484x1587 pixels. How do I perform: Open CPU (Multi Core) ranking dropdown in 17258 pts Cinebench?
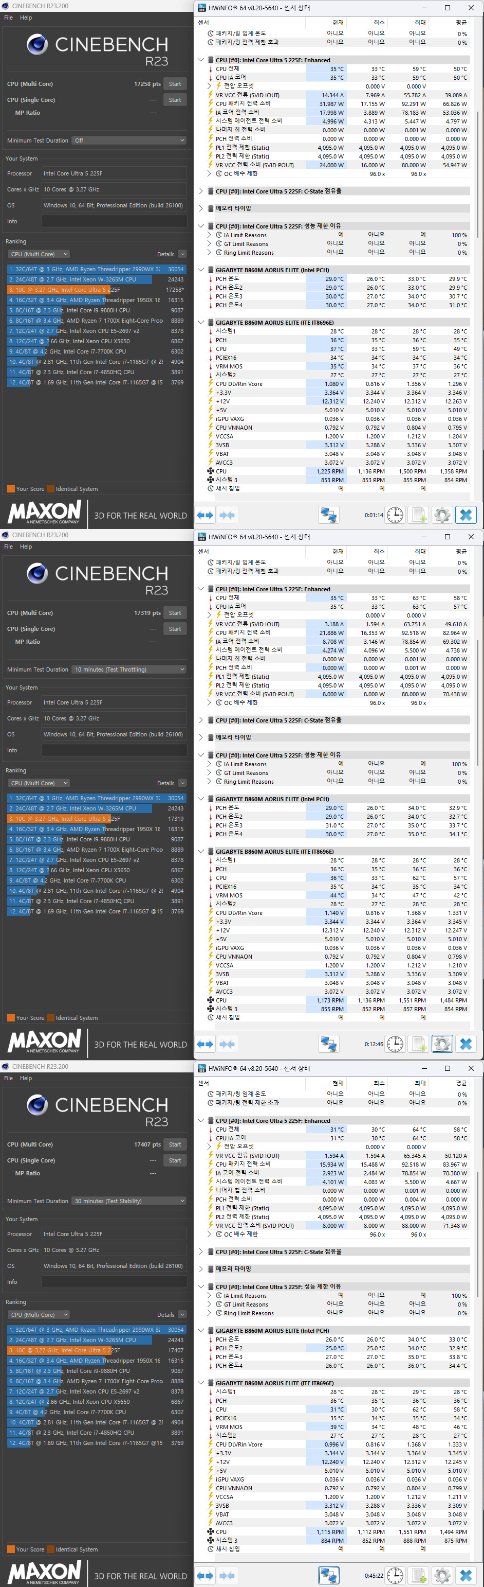click(x=38, y=254)
